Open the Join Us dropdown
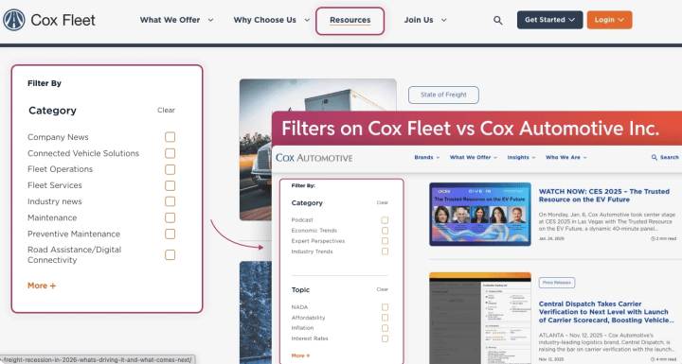 [425, 20]
